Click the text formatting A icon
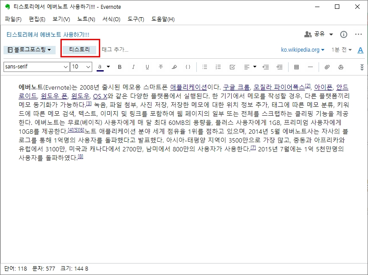 point(360,50)
